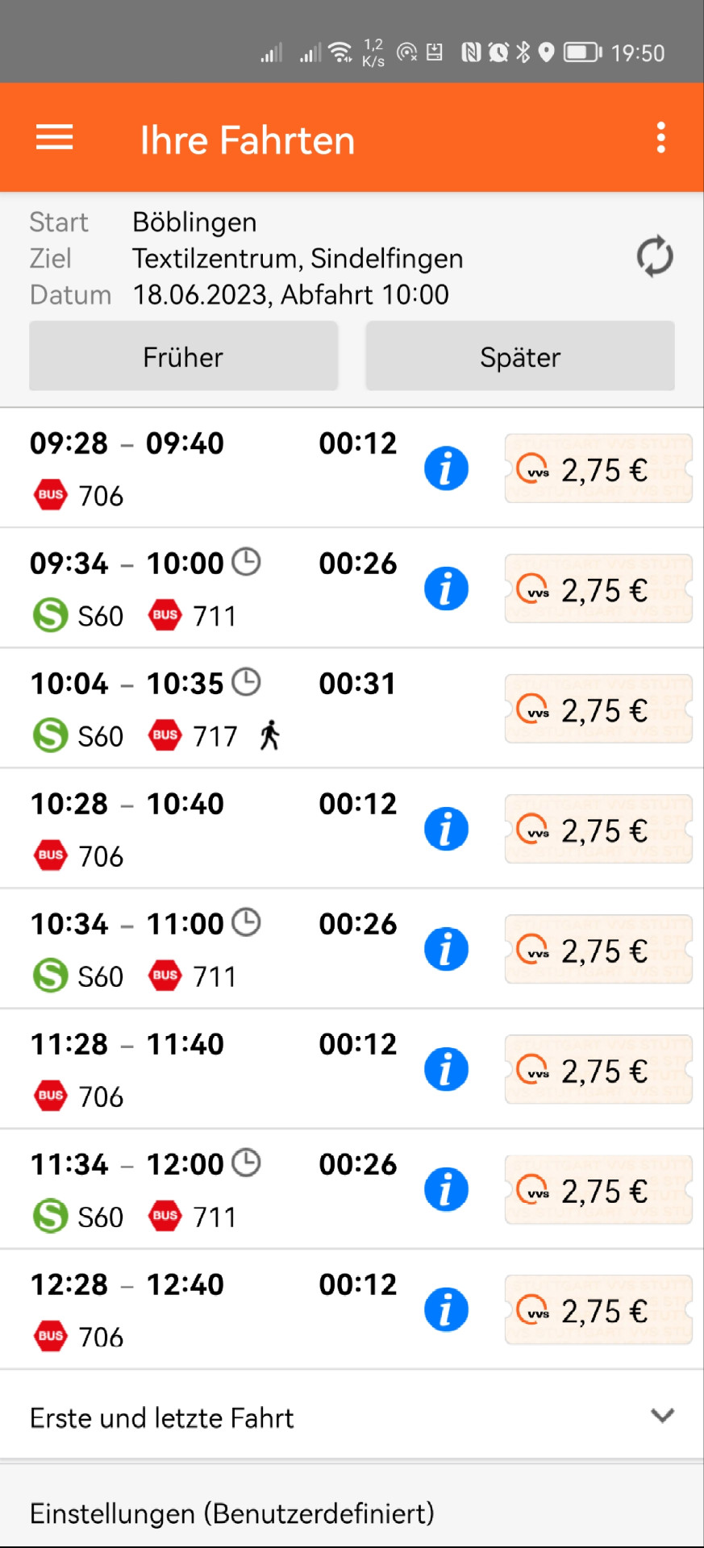
Task: Buy the 2,75 € ticket for 09:28 trip
Action: [x=598, y=468]
